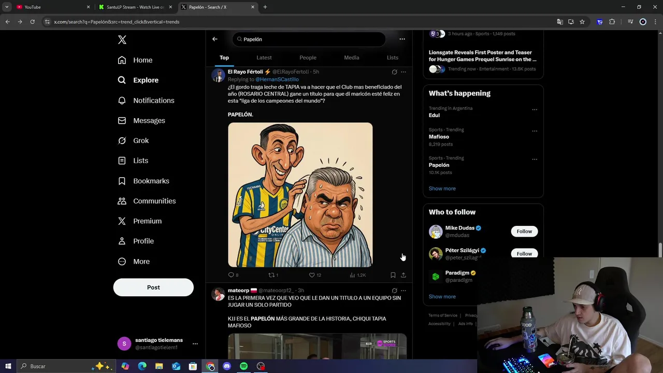Reload the page
Image resolution: width=663 pixels, height=373 pixels.
[x=32, y=22]
